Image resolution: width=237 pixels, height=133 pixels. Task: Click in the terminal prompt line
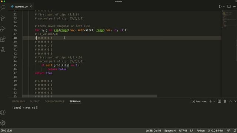coord(25,108)
